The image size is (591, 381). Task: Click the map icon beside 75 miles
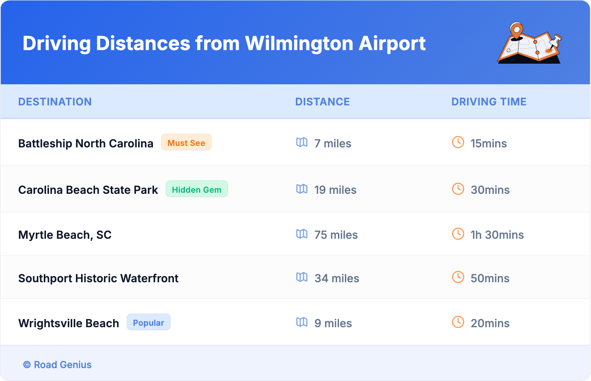tap(302, 234)
